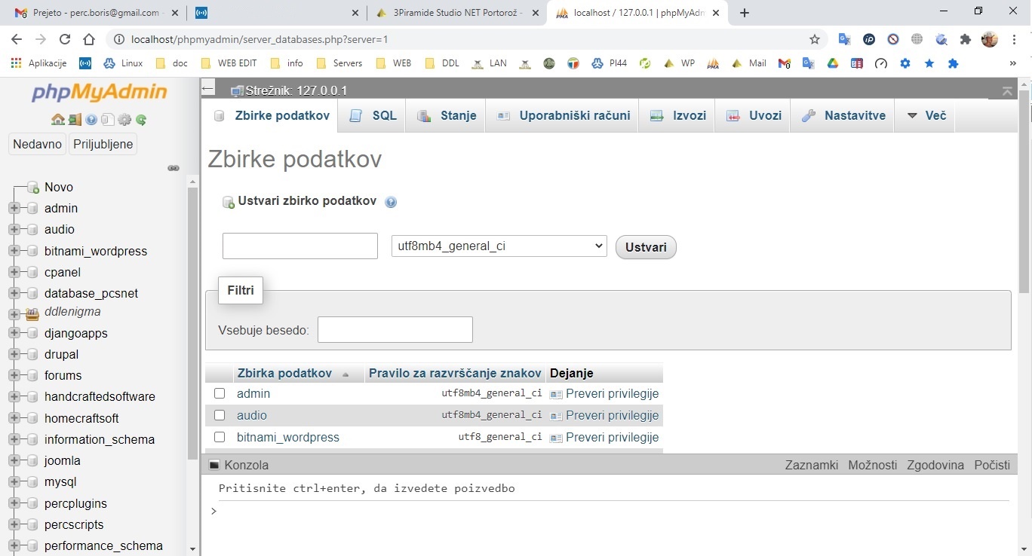Click the new database name input field
Image resolution: width=1032 pixels, height=556 pixels.
coord(300,246)
